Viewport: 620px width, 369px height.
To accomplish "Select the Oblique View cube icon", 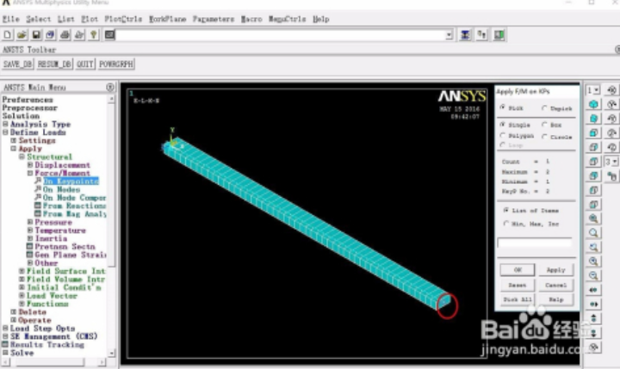I will coord(593,119).
